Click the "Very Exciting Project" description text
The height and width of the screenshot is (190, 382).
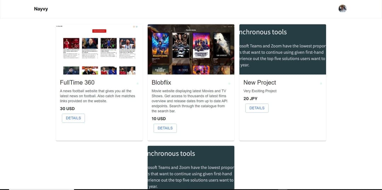(x=260, y=91)
